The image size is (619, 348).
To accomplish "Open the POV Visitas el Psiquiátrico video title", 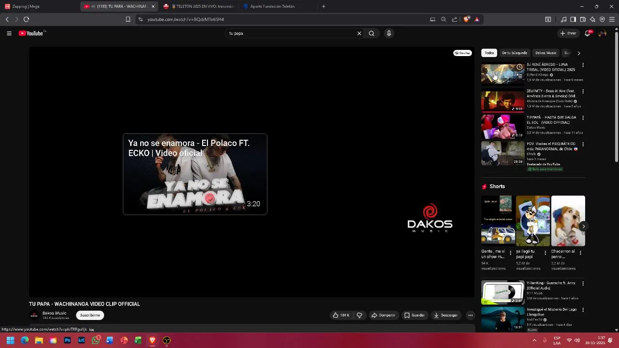I will (551, 146).
